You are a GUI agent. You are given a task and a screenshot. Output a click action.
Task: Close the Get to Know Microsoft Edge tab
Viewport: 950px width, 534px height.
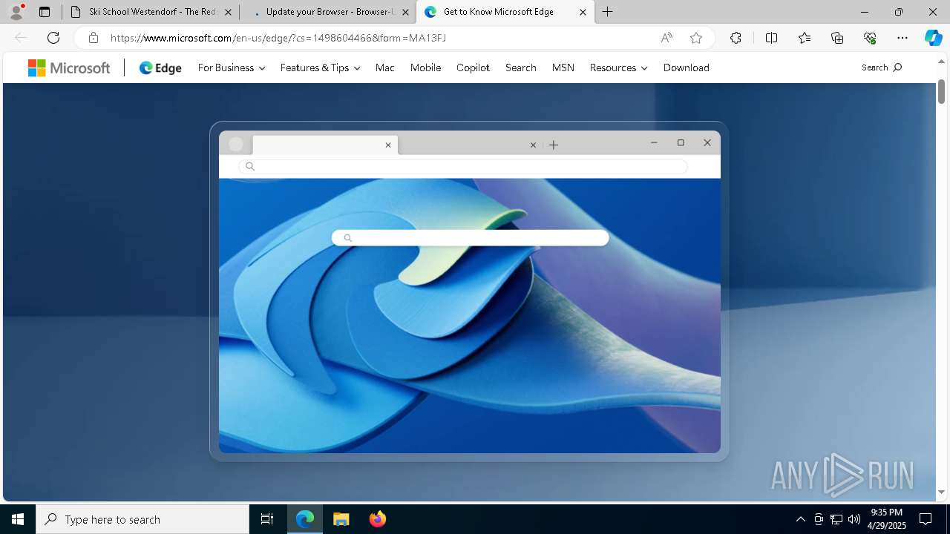pyautogui.click(x=583, y=12)
